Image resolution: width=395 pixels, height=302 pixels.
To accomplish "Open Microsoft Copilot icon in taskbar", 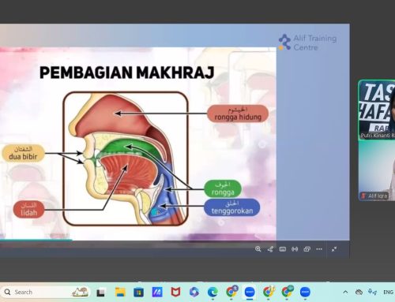I will point(194,292).
